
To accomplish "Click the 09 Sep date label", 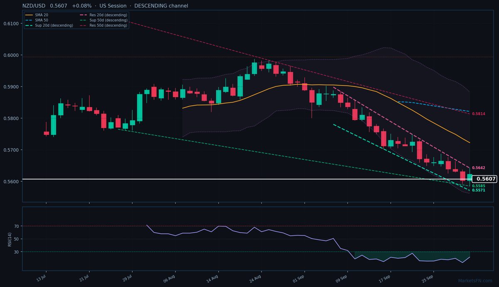I will [x=342, y=278].
